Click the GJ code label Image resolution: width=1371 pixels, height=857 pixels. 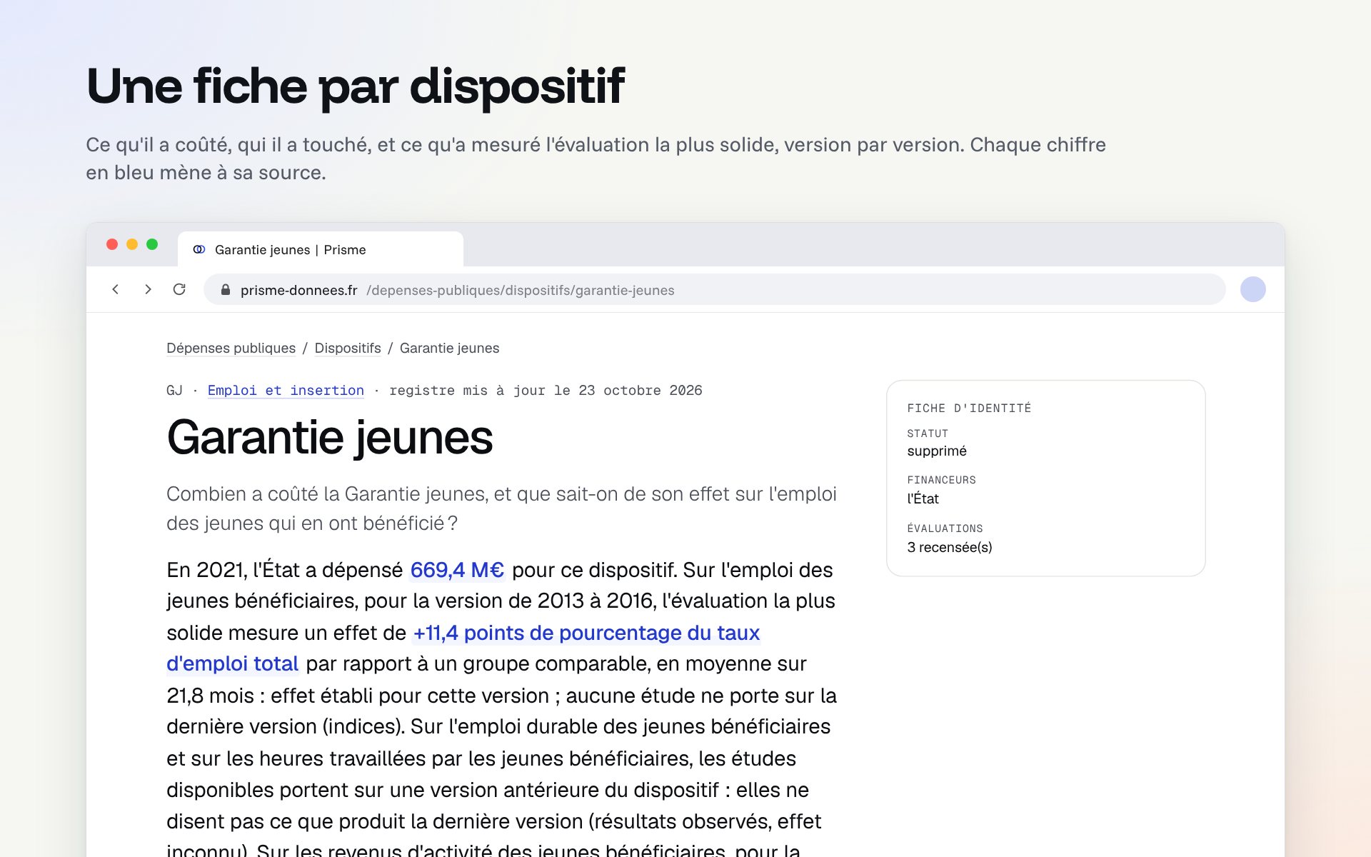[x=174, y=391]
